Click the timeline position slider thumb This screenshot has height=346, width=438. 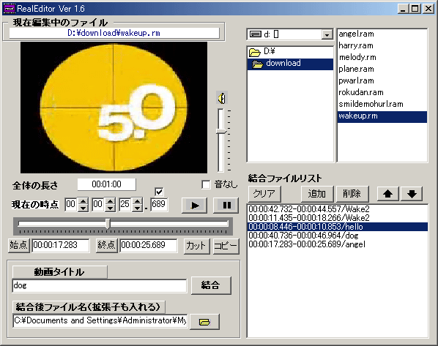point(108,224)
